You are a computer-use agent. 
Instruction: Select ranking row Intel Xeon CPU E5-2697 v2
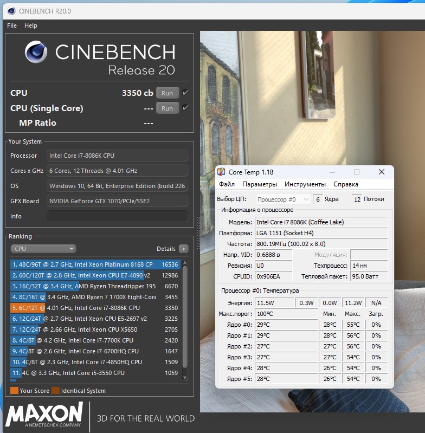[x=95, y=319]
